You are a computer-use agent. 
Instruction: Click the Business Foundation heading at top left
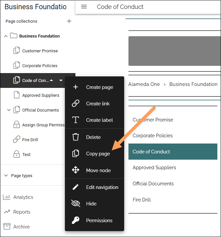point(36,7)
